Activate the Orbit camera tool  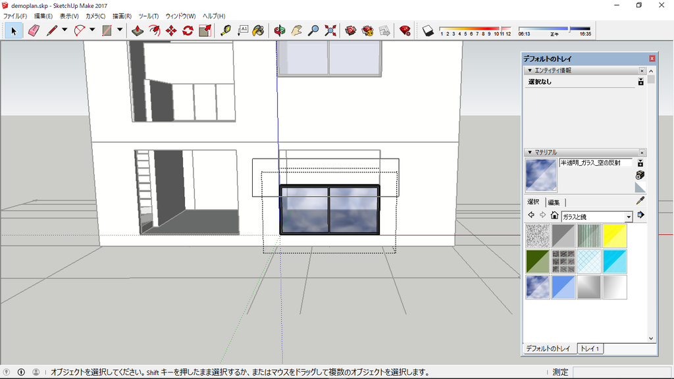click(279, 30)
